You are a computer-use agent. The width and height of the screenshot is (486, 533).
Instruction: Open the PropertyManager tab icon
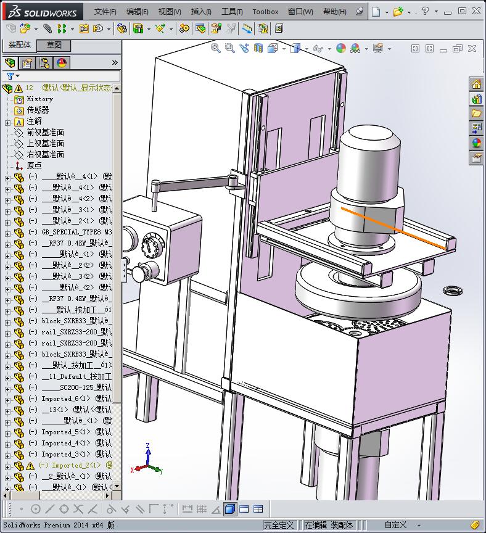click(x=27, y=63)
